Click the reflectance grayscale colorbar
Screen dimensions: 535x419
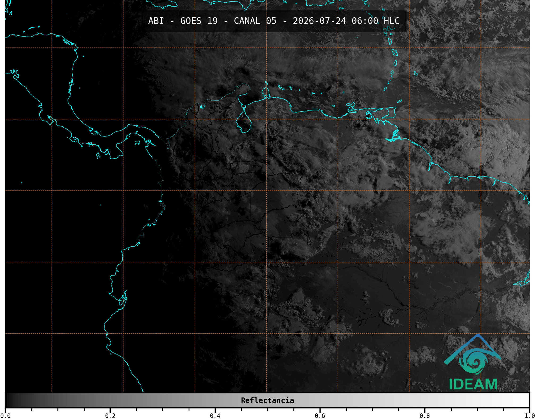[267, 400]
